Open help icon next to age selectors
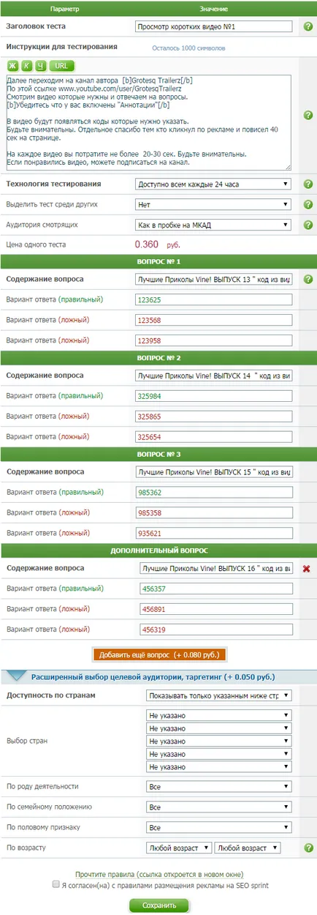The width and height of the screenshot is (317, 915). 308,848
